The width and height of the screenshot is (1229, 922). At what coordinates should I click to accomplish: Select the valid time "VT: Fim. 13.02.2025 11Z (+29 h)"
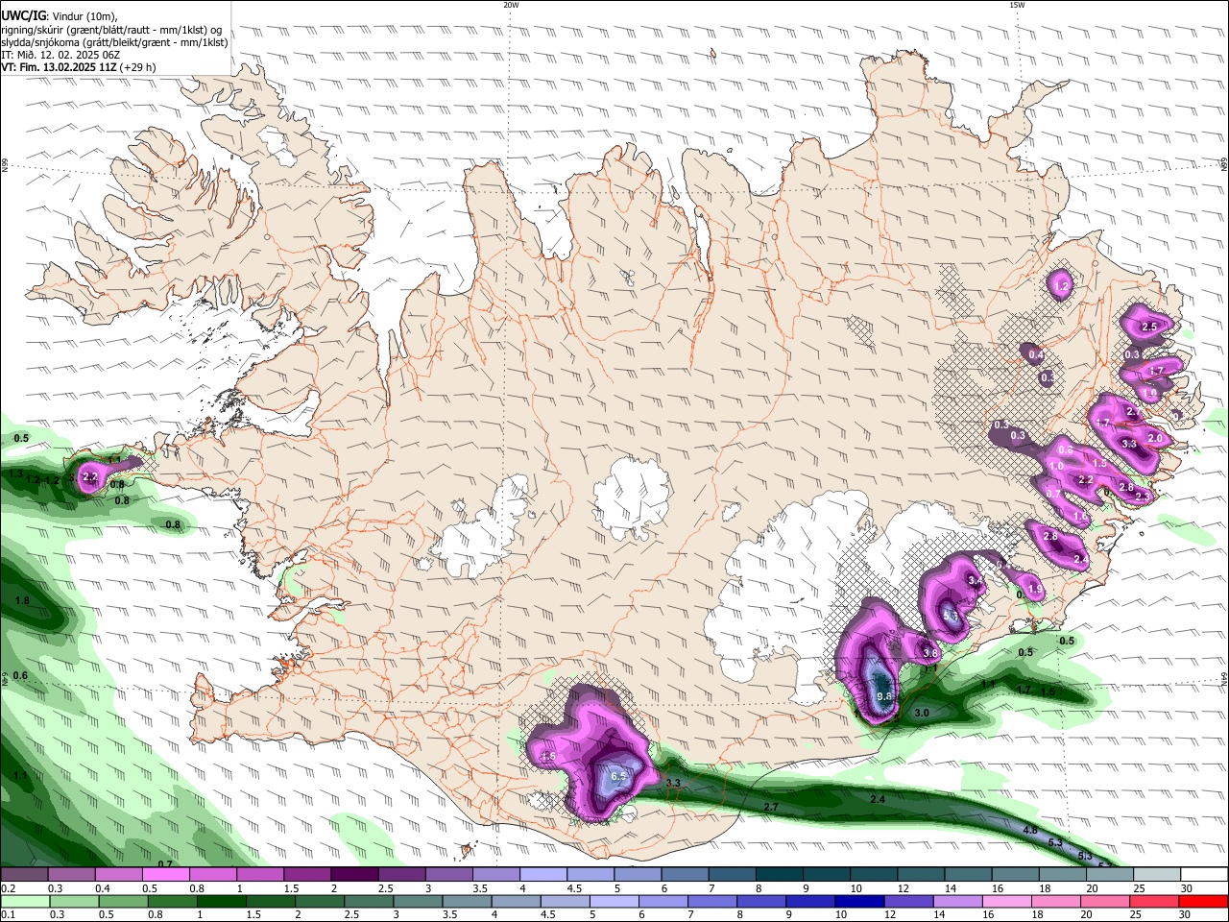click(x=79, y=68)
